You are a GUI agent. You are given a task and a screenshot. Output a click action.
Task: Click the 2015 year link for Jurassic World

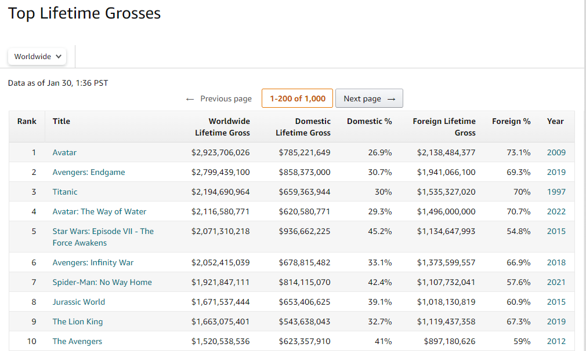click(556, 302)
